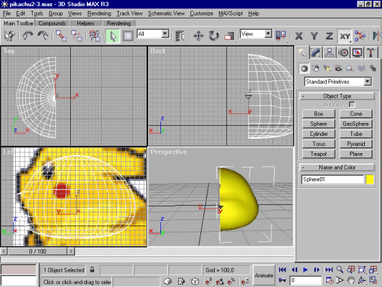Image resolution: width=382 pixels, height=287 pixels.
Task: Open the Standard Primitives dropdown
Action: click(368, 81)
